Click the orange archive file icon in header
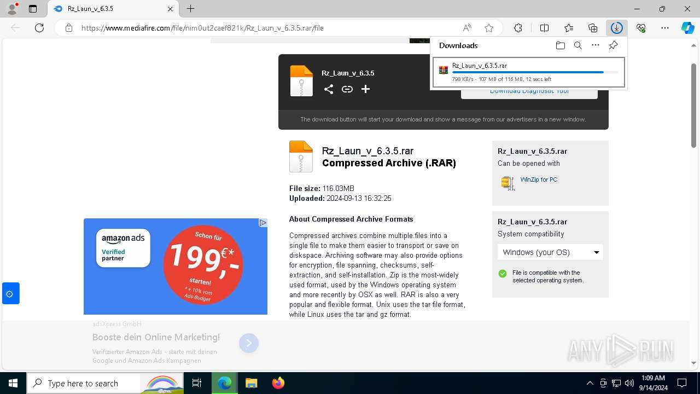700x394 pixels. coord(301,81)
